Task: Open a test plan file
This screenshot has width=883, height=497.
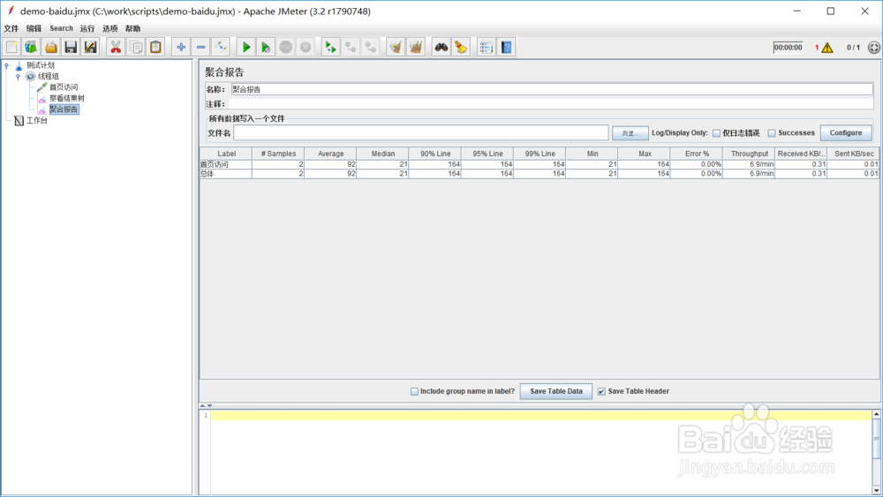Action: pos(50,48)
